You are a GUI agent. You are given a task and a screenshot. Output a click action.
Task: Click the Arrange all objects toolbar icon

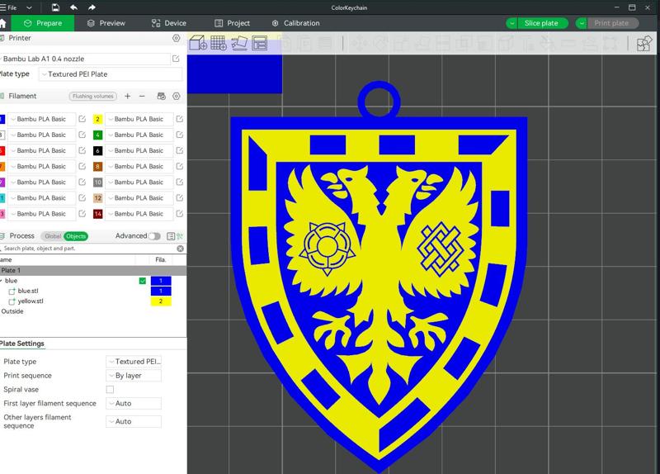pos(259,43)
